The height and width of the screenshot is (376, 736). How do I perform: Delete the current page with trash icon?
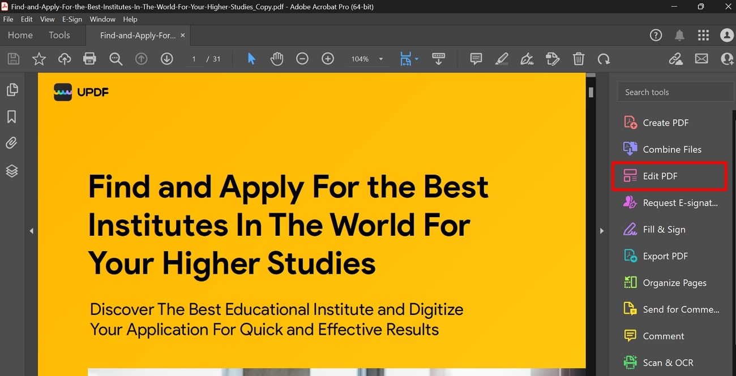(x=578, y=58)
